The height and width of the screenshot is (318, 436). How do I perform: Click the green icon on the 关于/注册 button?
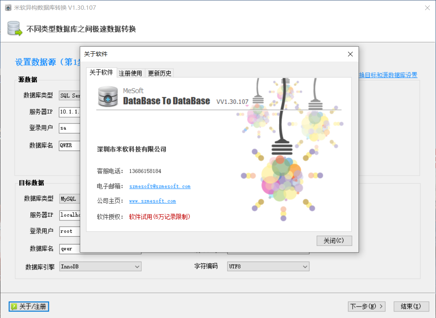click(x=14, y=307)
